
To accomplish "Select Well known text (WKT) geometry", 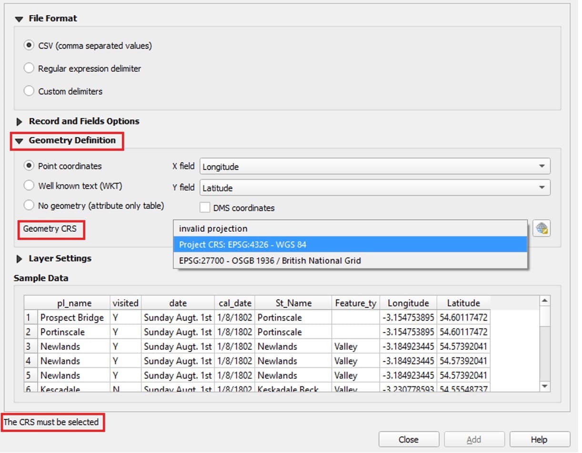I will coord(29,186).
